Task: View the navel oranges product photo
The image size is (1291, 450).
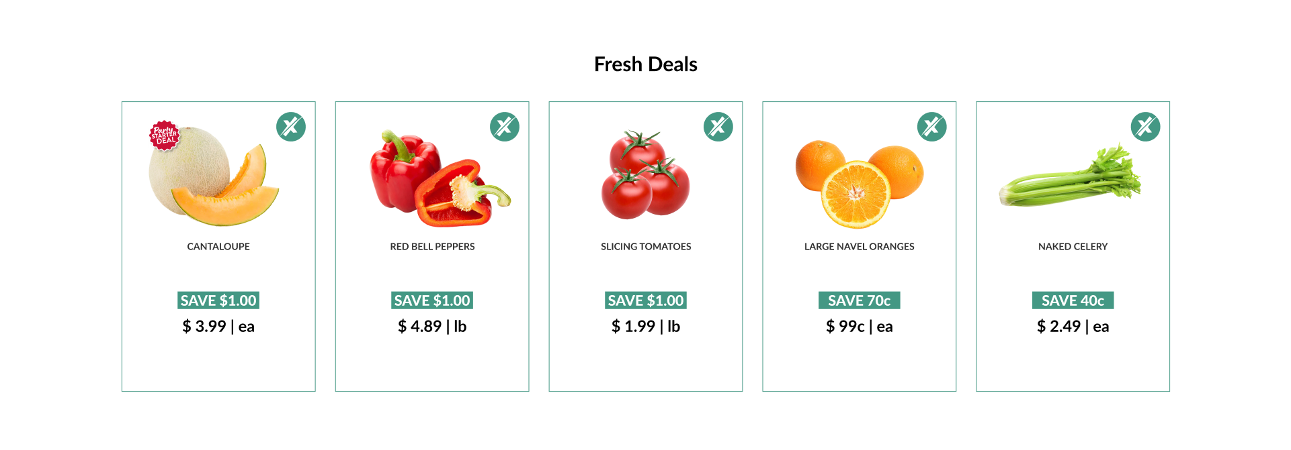Action: [x=860, y=184]
